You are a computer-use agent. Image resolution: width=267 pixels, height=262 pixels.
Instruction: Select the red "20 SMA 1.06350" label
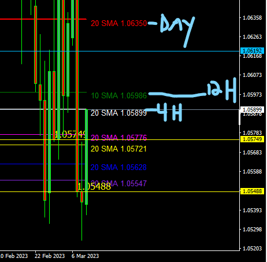(118, 23)
